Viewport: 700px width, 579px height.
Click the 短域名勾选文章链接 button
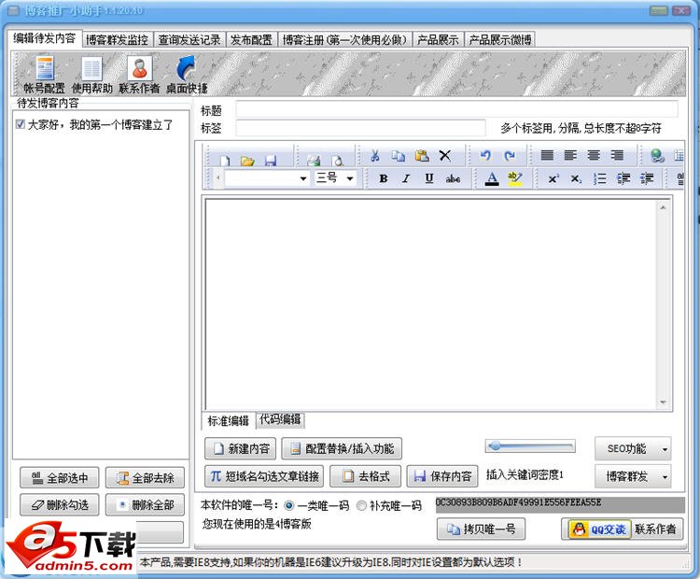point(264,476)
